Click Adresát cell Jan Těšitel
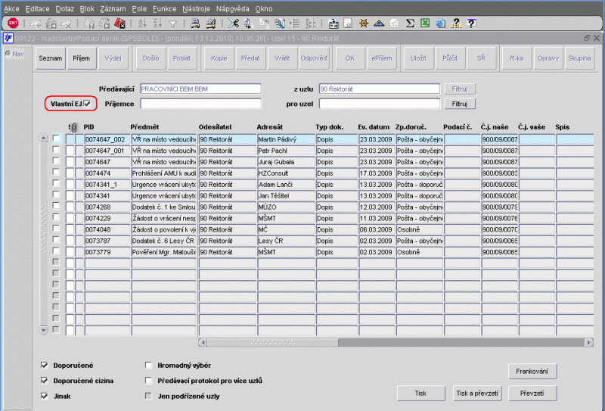The image size is (605, 411). pyautogui.click(x=286, y=196)
